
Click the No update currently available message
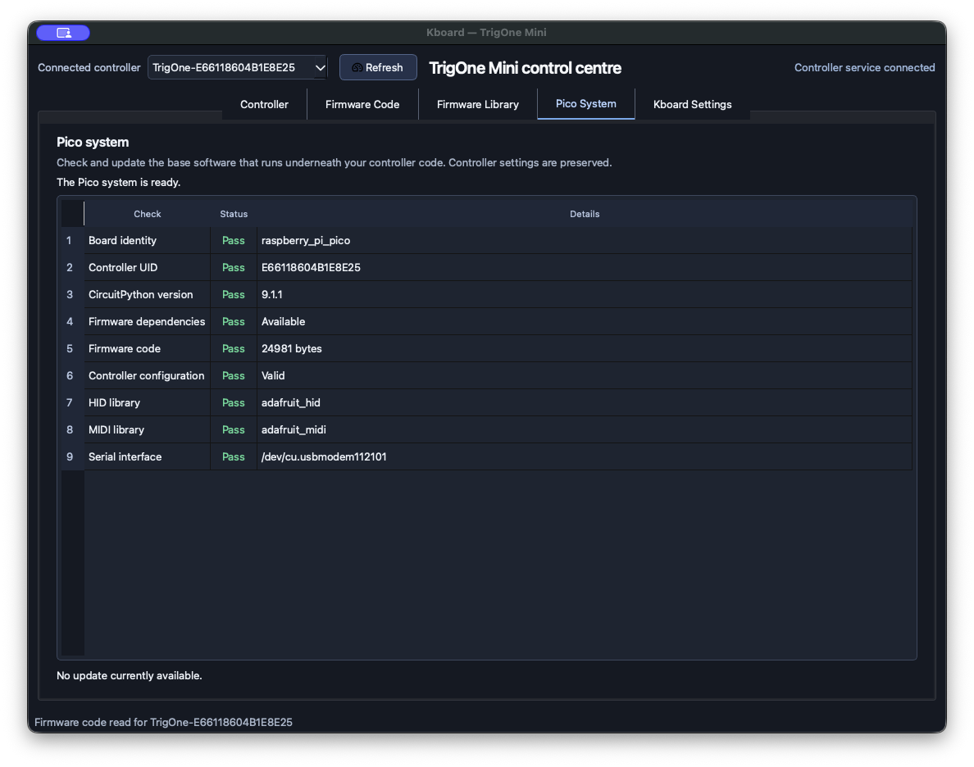coord(130,675)
